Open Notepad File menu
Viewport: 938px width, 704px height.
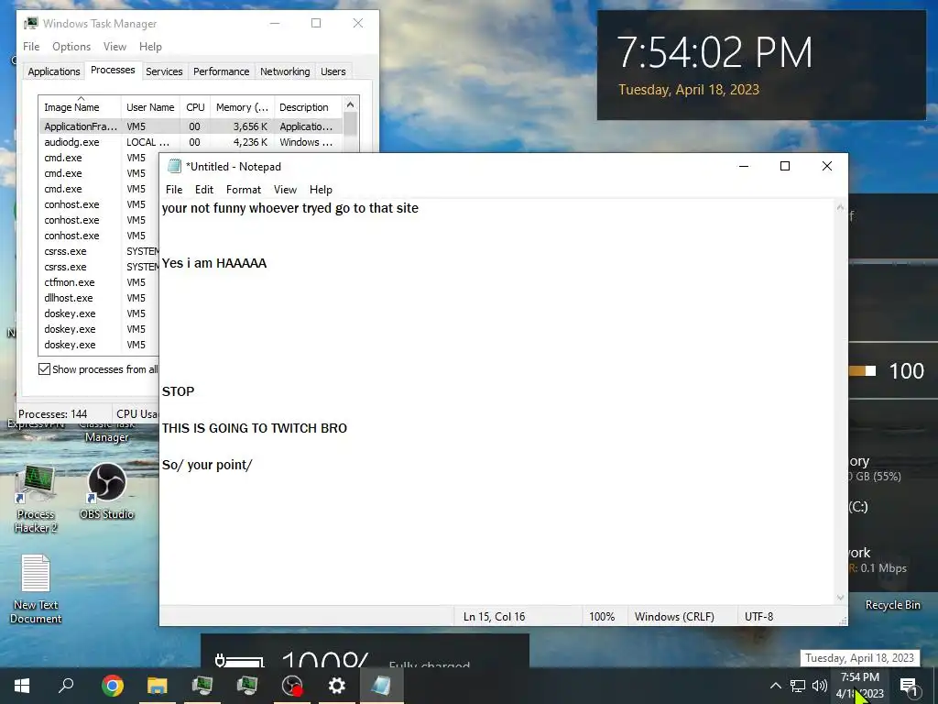(x=174, y=190)
